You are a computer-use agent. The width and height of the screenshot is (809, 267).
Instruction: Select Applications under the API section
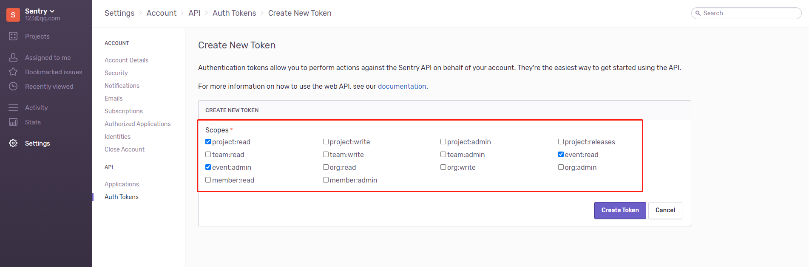click(122, 184)
